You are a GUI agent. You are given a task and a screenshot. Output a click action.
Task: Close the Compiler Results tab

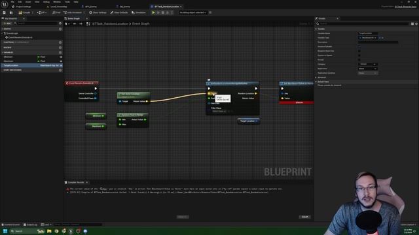point(87,183)
